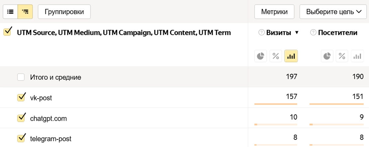Uncheck the telegram-post row checkbox
This screenshot has height=147, width=369.
click(21, 138)
